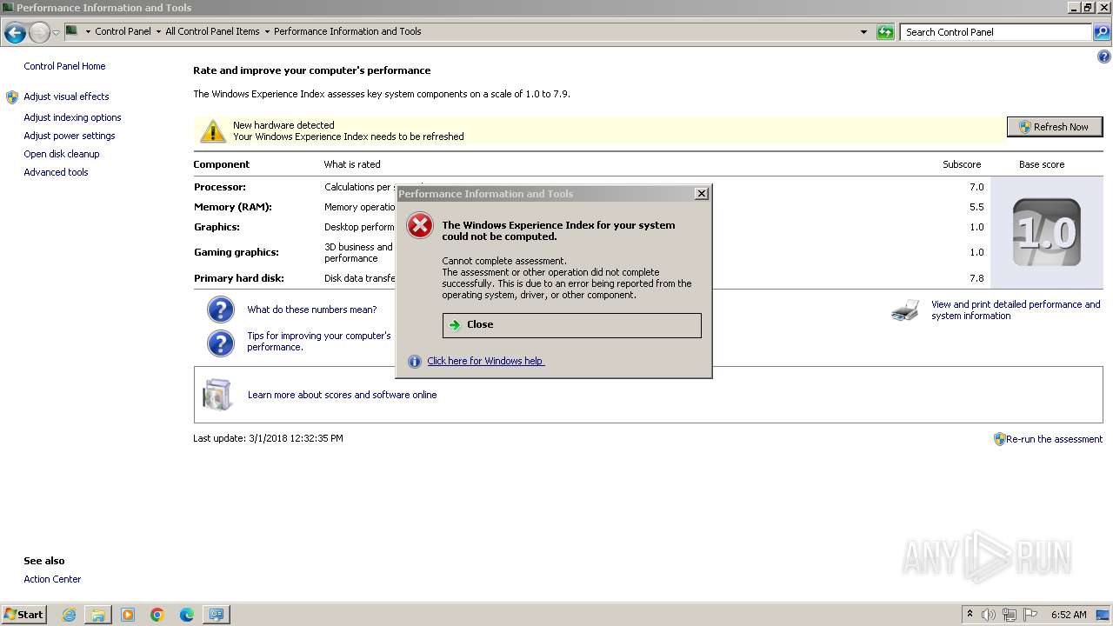
Task: Click the 1.0 base score badge
Action: [x=1046, y=232]
